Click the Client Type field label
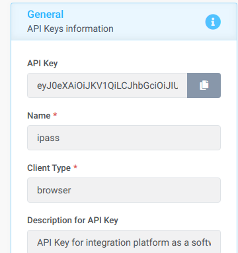 (49, 168)
